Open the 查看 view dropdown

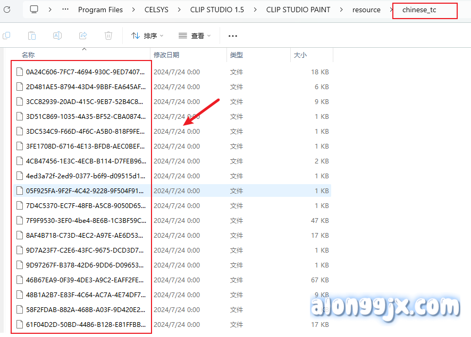(x=195, y=36)
